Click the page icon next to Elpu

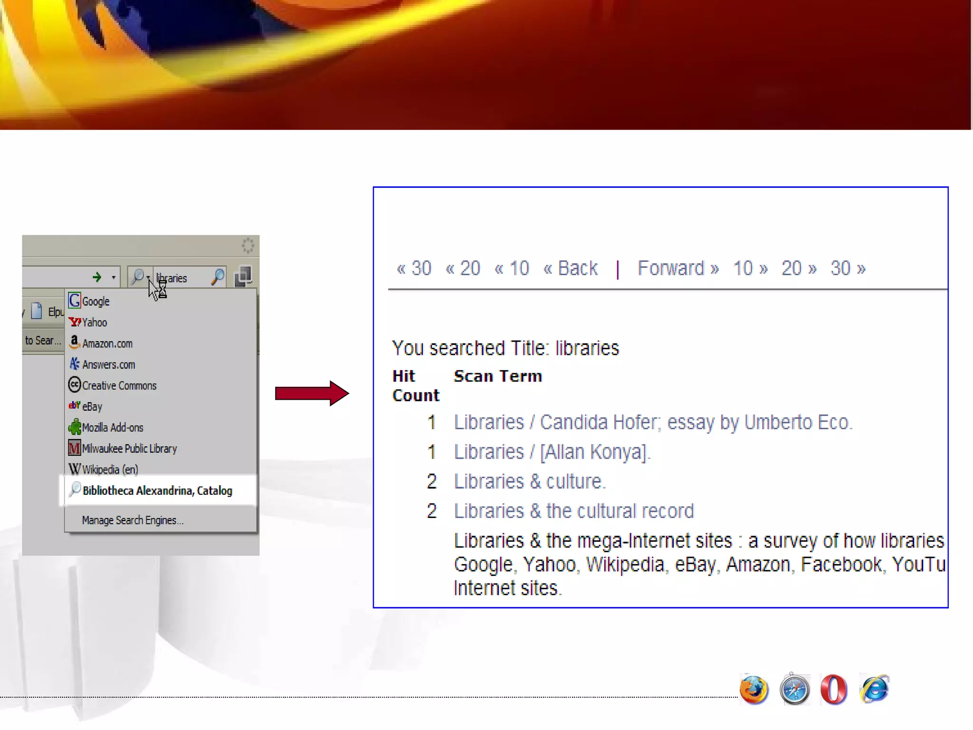click(x=37, y=311)
